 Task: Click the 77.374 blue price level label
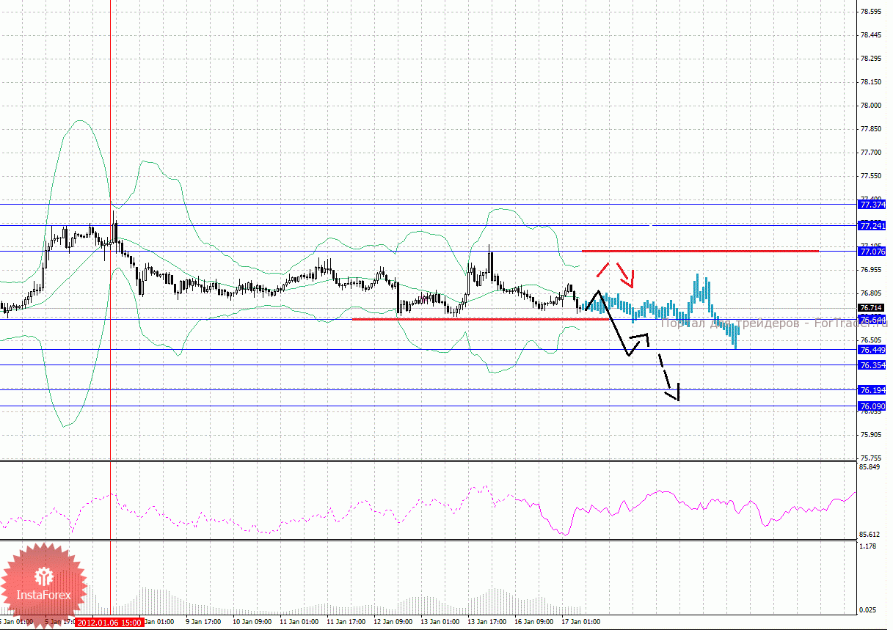pyautogui.click(x=872, y=205)
